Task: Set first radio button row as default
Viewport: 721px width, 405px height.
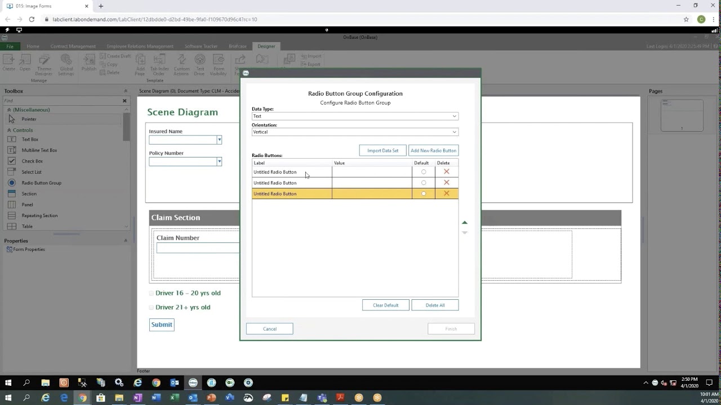Action: point(424,172)
